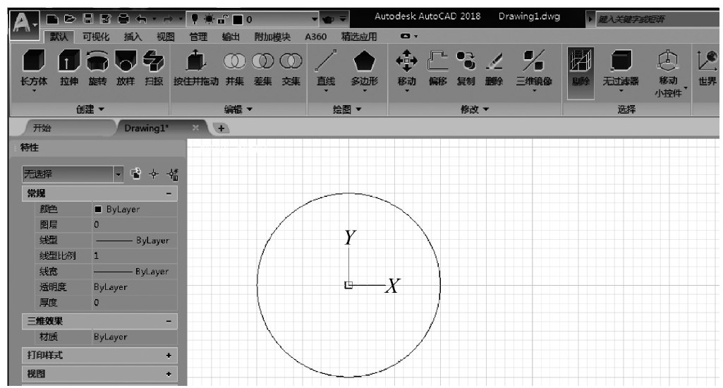Select the 旋转 Revolve tool
Screen dimensions: 723x388
[98, 68]
